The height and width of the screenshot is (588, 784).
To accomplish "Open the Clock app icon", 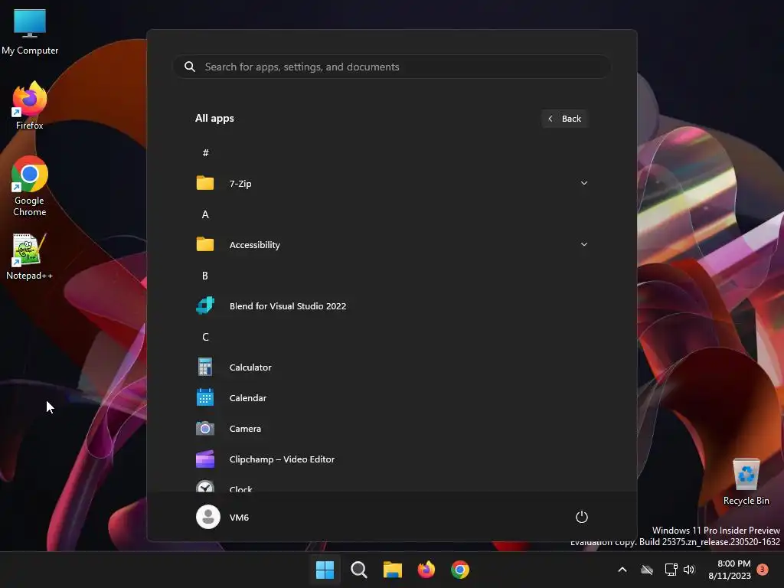I will click(x=205, y=486).
